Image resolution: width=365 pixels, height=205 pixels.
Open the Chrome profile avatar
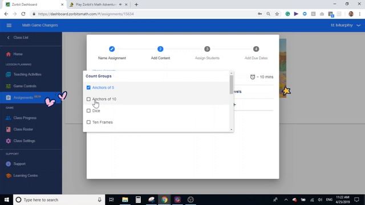tap(351, 14)
